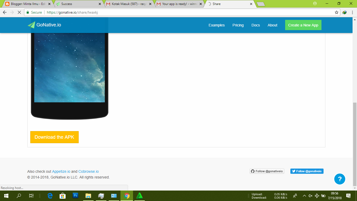The image size is (357, 201).
Task: Launch Microsoft Edge from the taskbar
Action: tap(50, 196)
